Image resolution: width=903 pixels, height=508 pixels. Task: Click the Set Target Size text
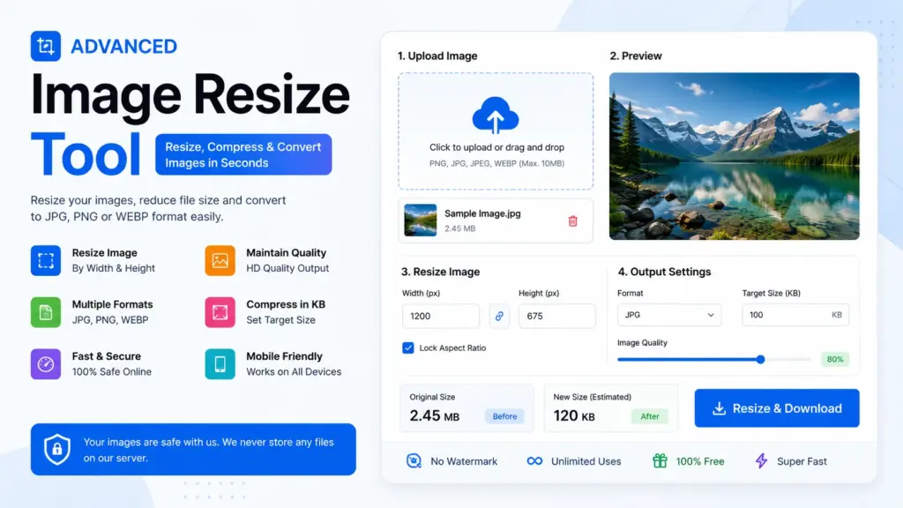[280, 320]
